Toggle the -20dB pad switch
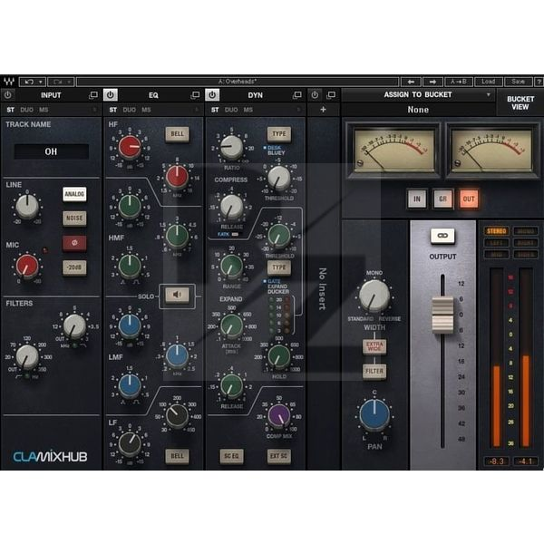Screen dimensions: 544x544 [74, 267]
